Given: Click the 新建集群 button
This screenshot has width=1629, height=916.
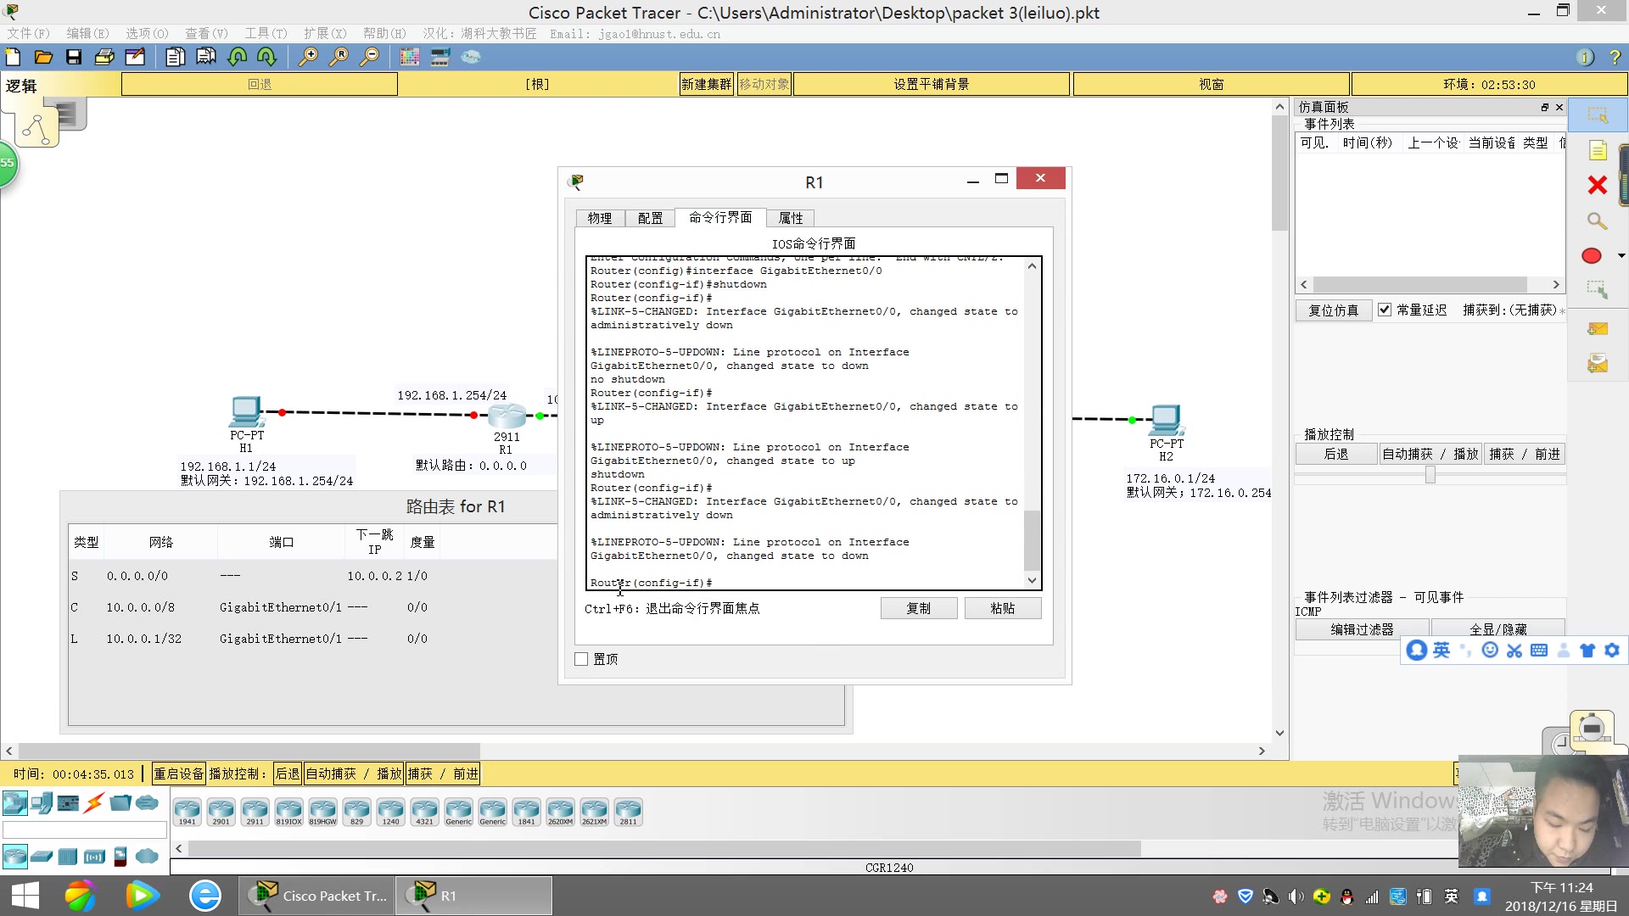Looking at the screenshot, I should 707,84.
